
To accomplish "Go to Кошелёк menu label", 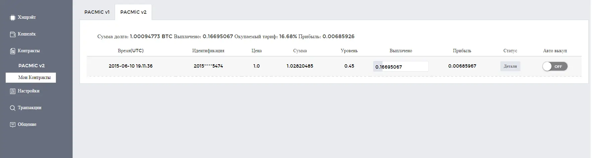I will [27, 34].
